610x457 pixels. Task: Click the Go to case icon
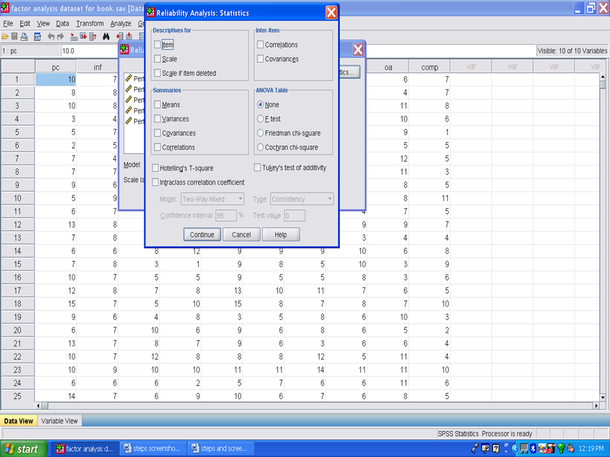pos(74,36)
